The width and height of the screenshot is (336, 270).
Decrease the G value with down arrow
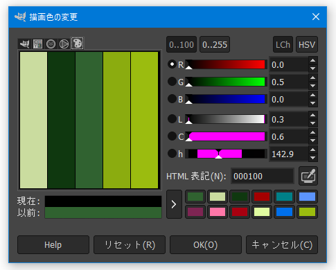point(313,86)
